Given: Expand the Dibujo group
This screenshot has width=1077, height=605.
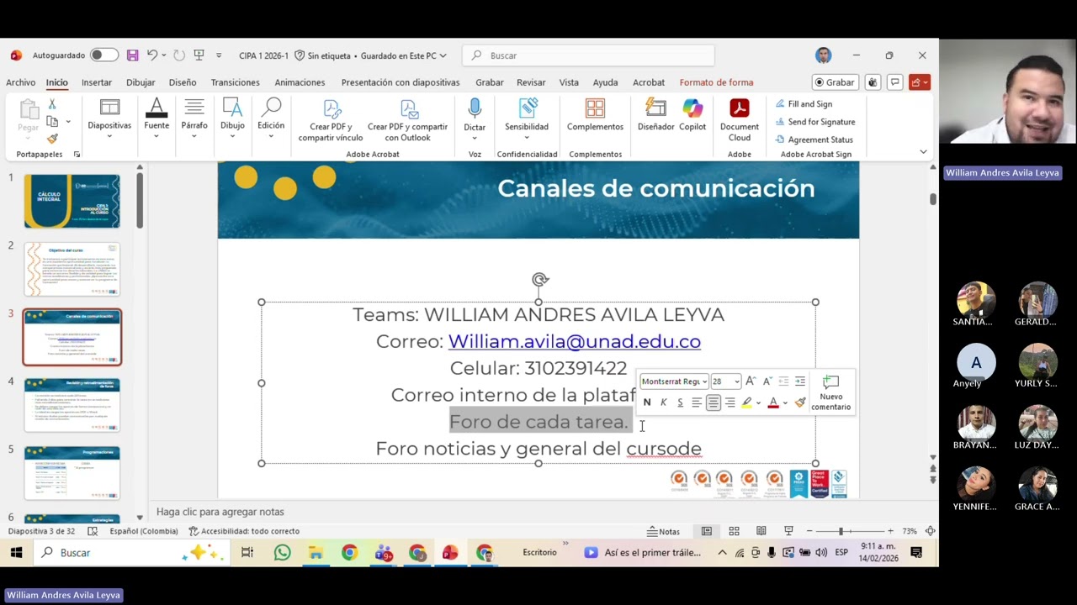Looking at the screenshot, I should pyautogui.click(x=232, y=120).
